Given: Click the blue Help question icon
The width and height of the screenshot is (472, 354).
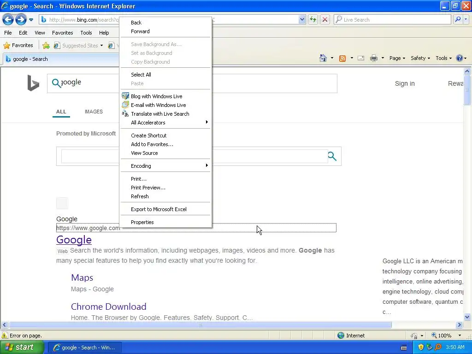Looking at the screenshot, I should pyautogui.click(x=460, y=58).
